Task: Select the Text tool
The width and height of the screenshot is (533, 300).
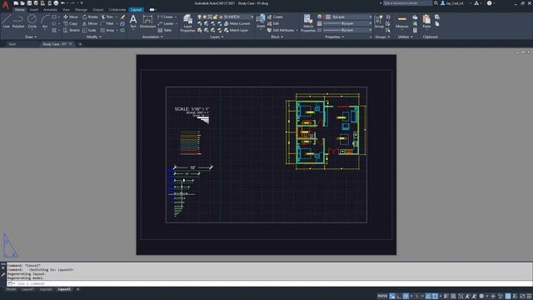Action: [133, 21]
